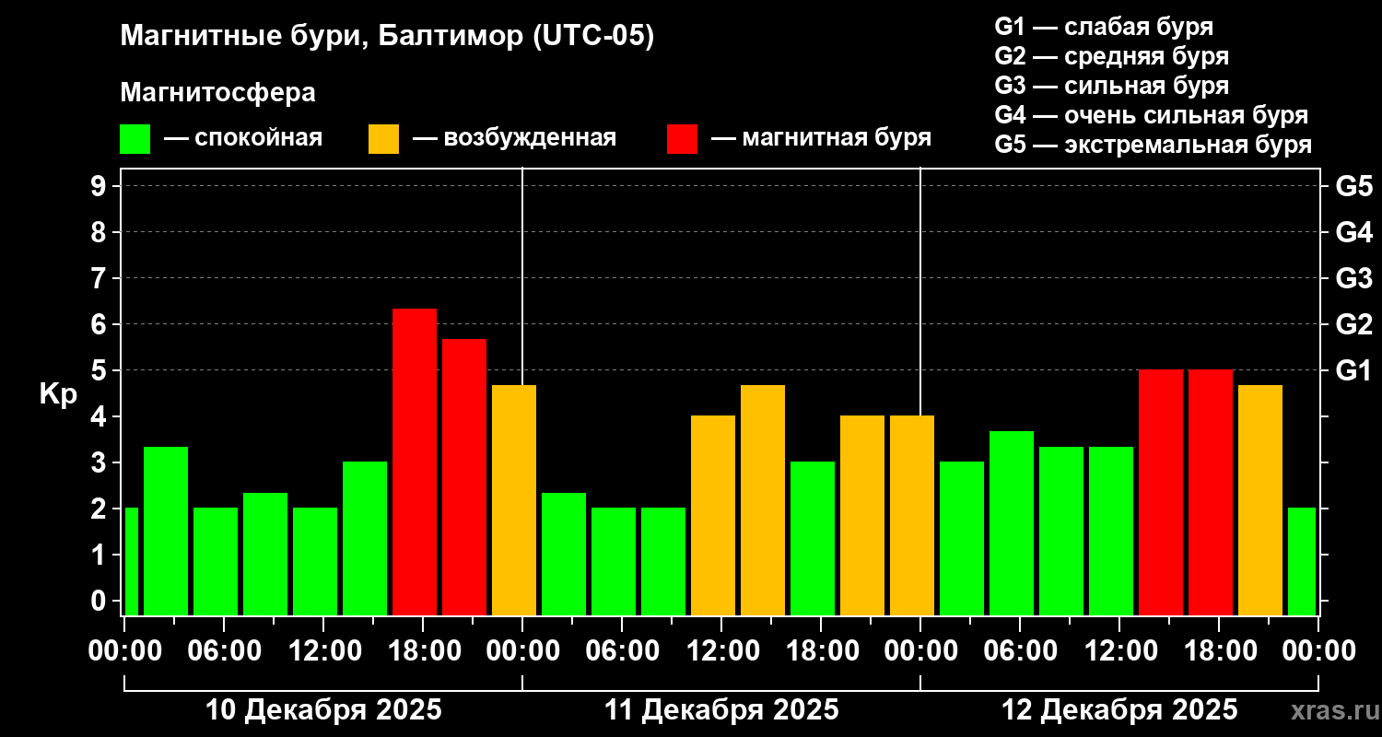The width and height of the screenshot is (1382, 737).
Task: Select the '— магнитная буря' legend label
Action: pyautogui.click(x=821, y=138)
